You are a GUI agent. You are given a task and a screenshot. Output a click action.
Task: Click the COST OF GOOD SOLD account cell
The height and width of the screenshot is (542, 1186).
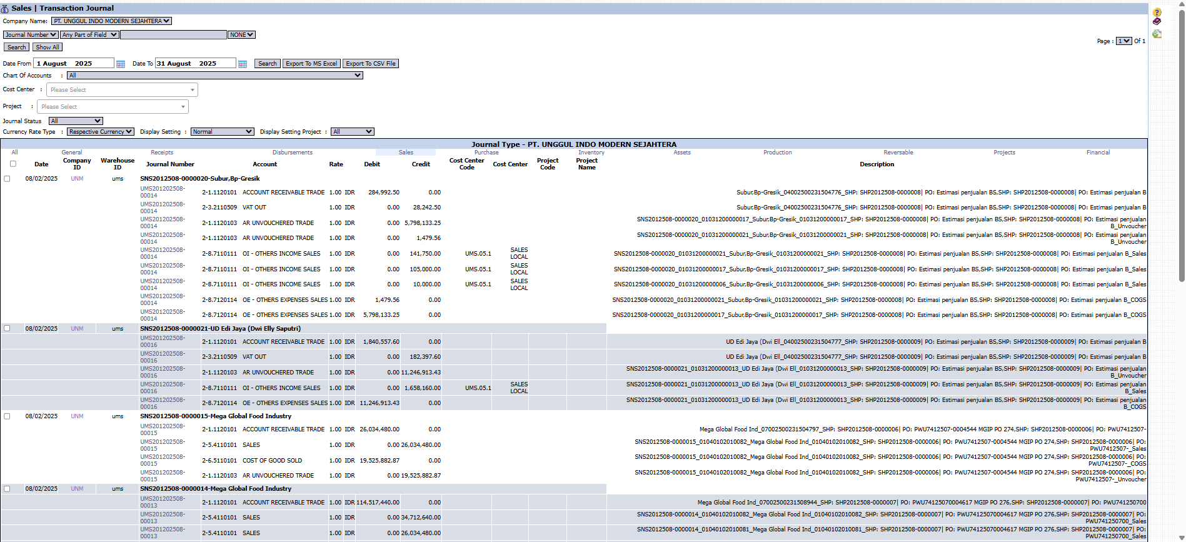click(272, 461)
